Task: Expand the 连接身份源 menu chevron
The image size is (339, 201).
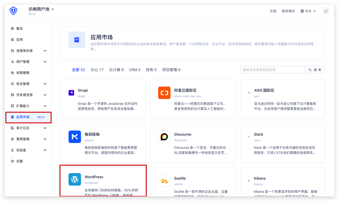Action: tap(45, 51)
